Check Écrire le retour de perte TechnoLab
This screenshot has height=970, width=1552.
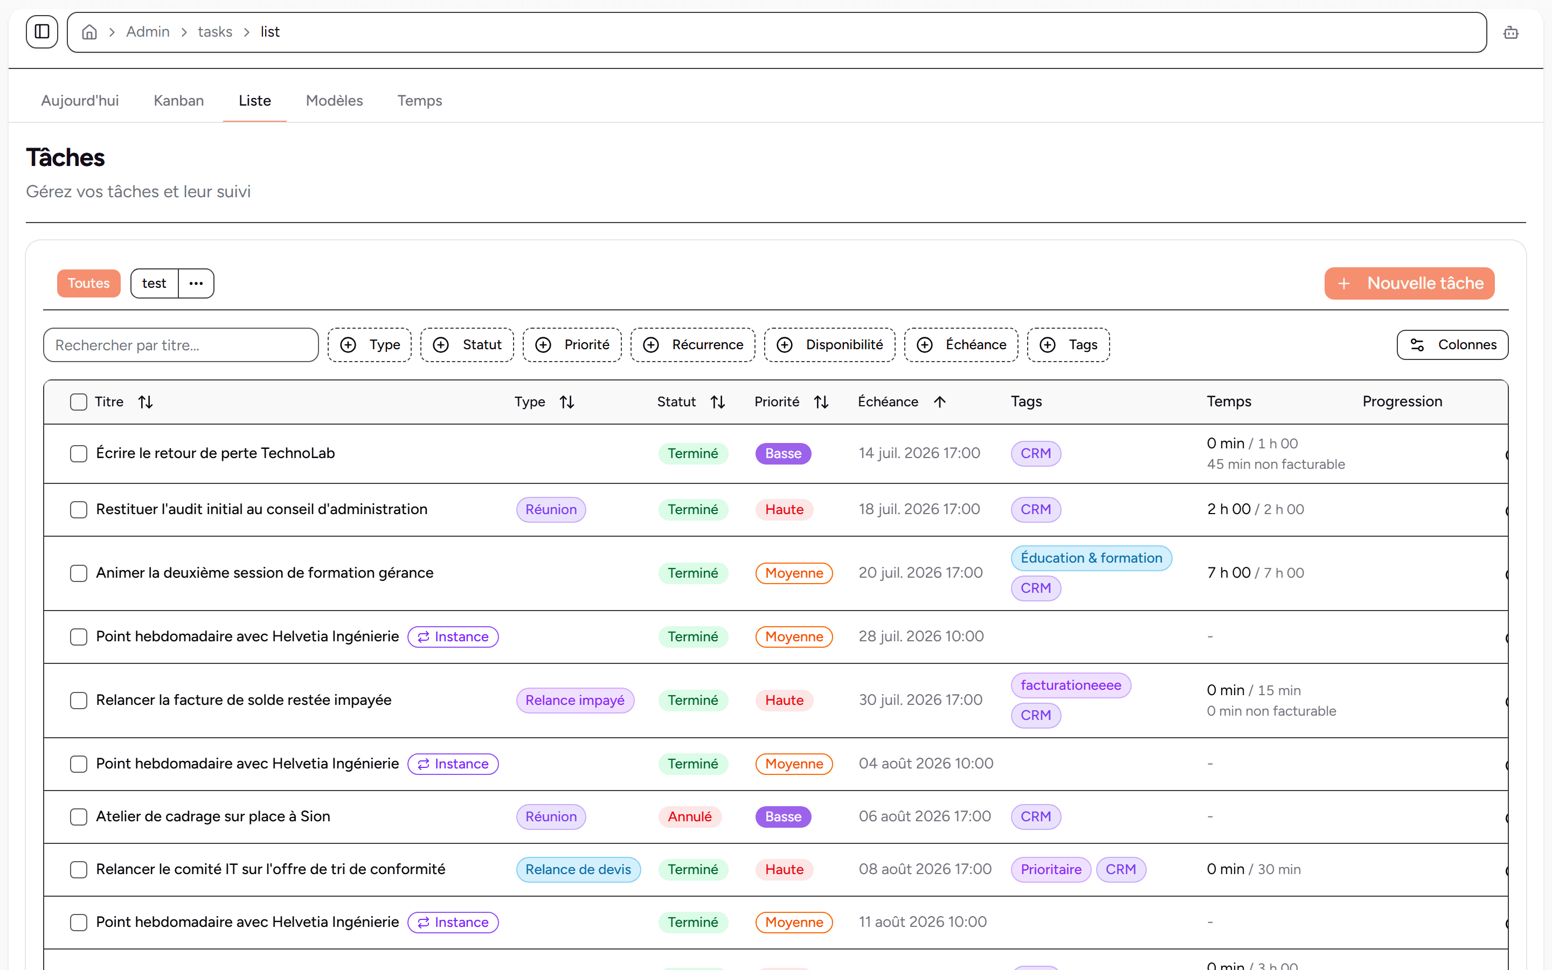coord(78,454)
